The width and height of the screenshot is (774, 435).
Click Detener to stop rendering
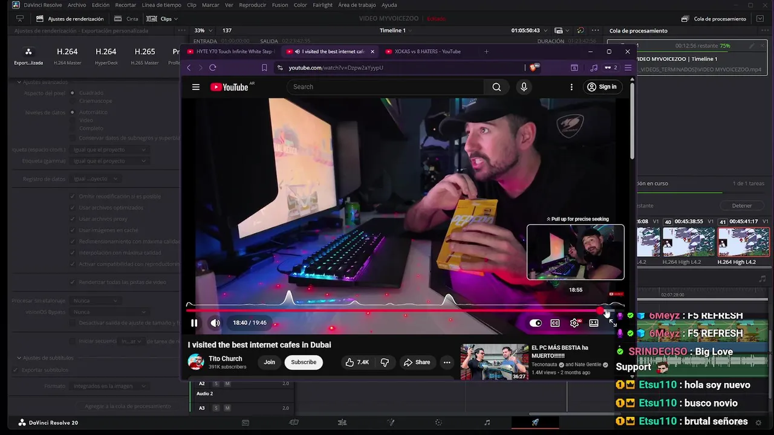[x=742, y=205]
